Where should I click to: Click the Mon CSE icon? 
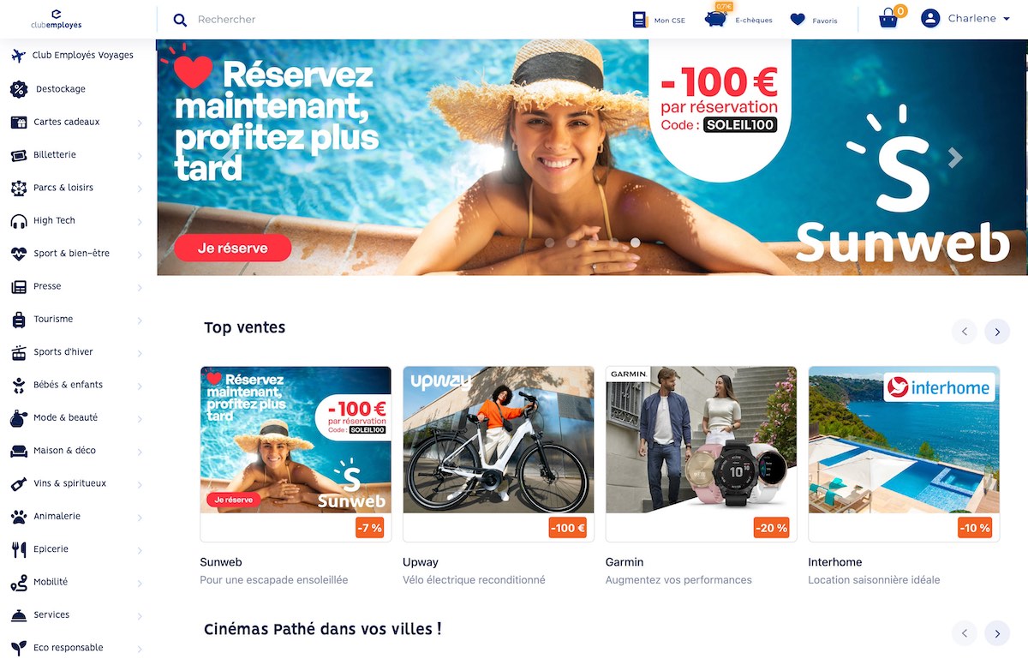(x=640, y=19)
